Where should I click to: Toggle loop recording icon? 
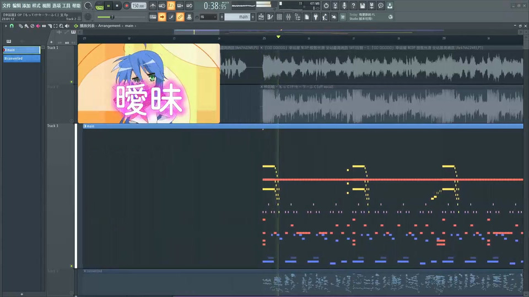coord(189,5)
